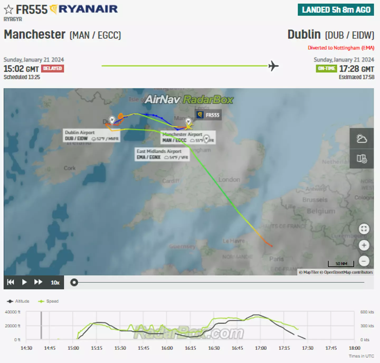The image size is (380, 363).
Task: Click the favorite star next to FR555
Action: tap(8, 10)
